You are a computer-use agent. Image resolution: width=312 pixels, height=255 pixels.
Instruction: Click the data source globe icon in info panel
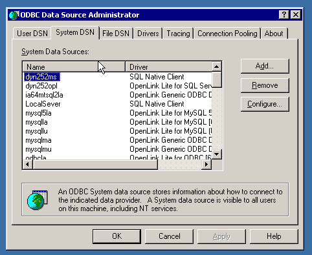38,200
